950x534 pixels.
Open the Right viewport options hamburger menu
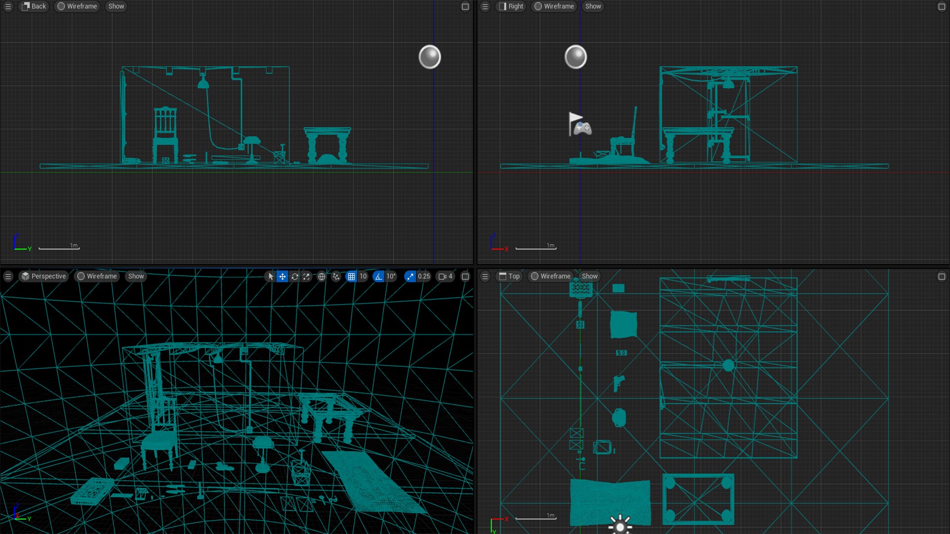(485, 6)
